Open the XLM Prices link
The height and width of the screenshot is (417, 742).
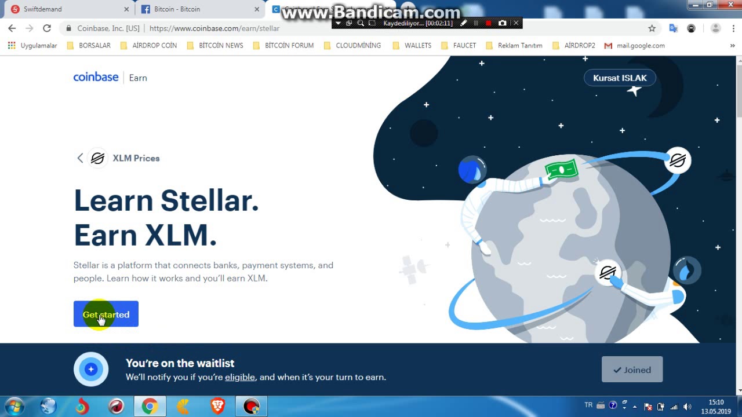136,158
